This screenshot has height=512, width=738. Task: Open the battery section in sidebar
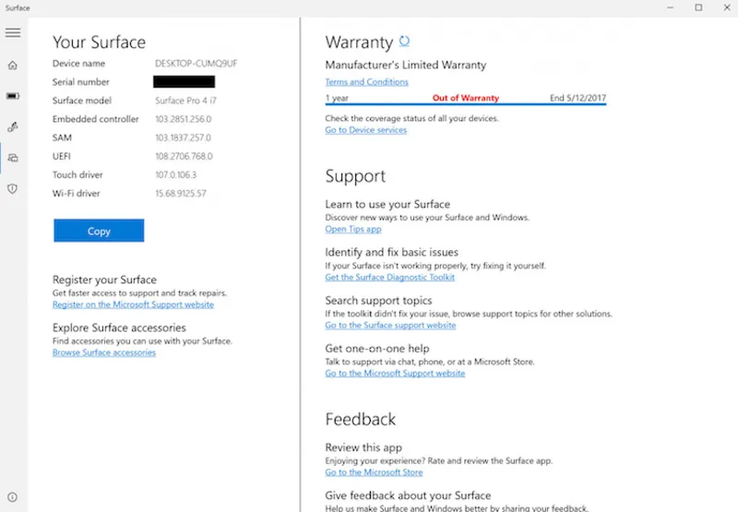pos(13,96)
